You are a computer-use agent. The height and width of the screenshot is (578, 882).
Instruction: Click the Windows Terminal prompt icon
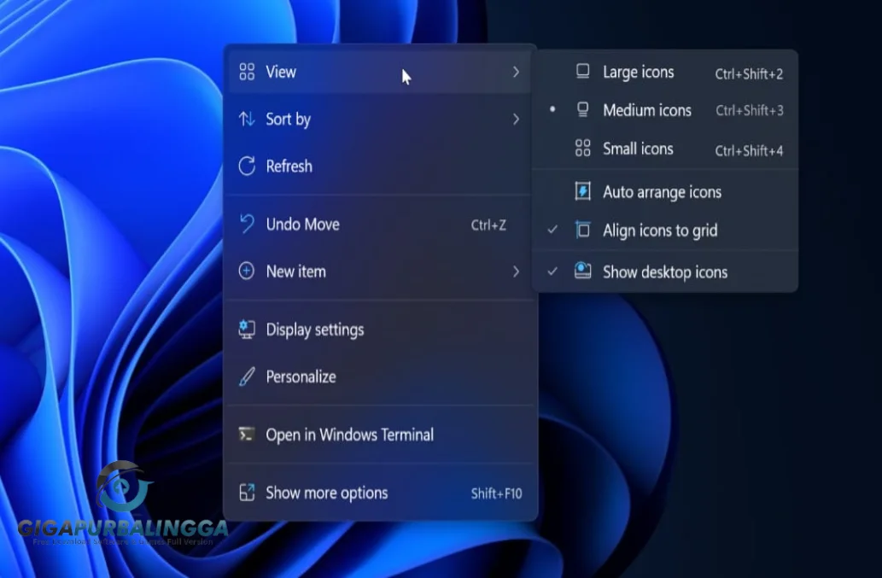tap(247, 435)
